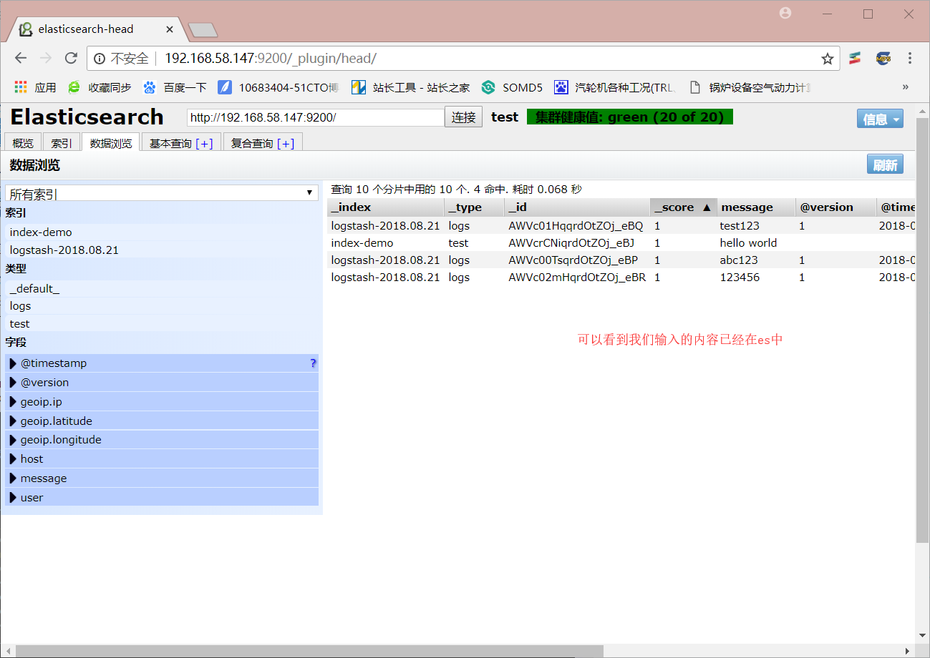Open the 锅炉设备空气动力计 bookmark
This screenshot has width=930, height=658.
750,87
